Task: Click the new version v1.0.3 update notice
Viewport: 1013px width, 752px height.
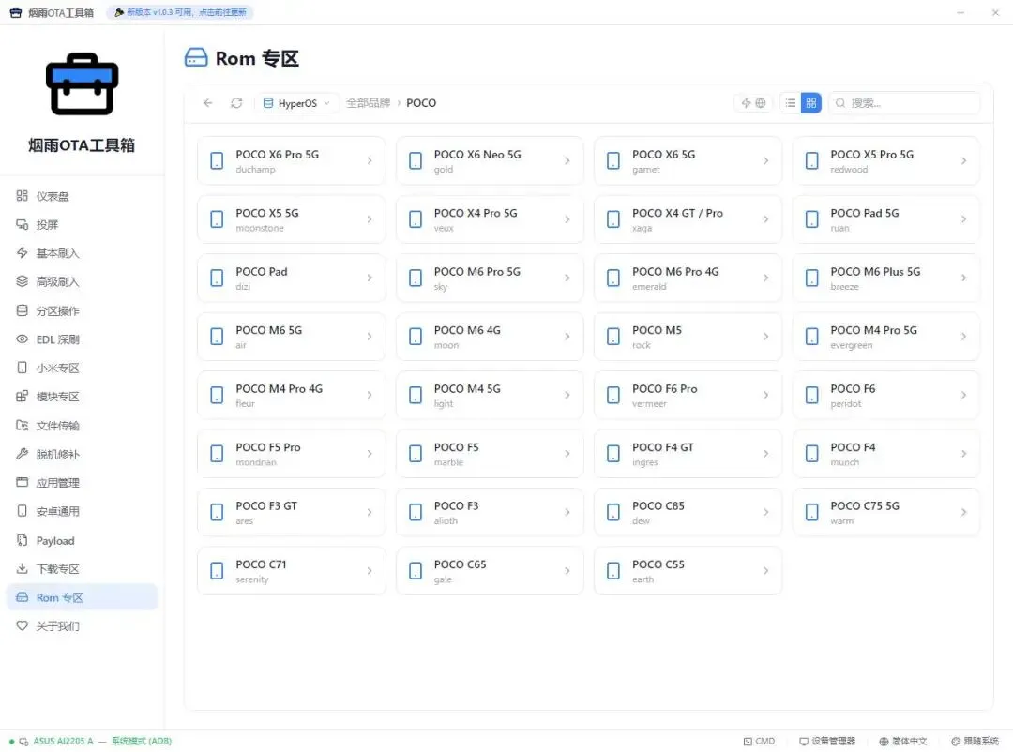Action: pyautogui.click(x=180, y=12)
